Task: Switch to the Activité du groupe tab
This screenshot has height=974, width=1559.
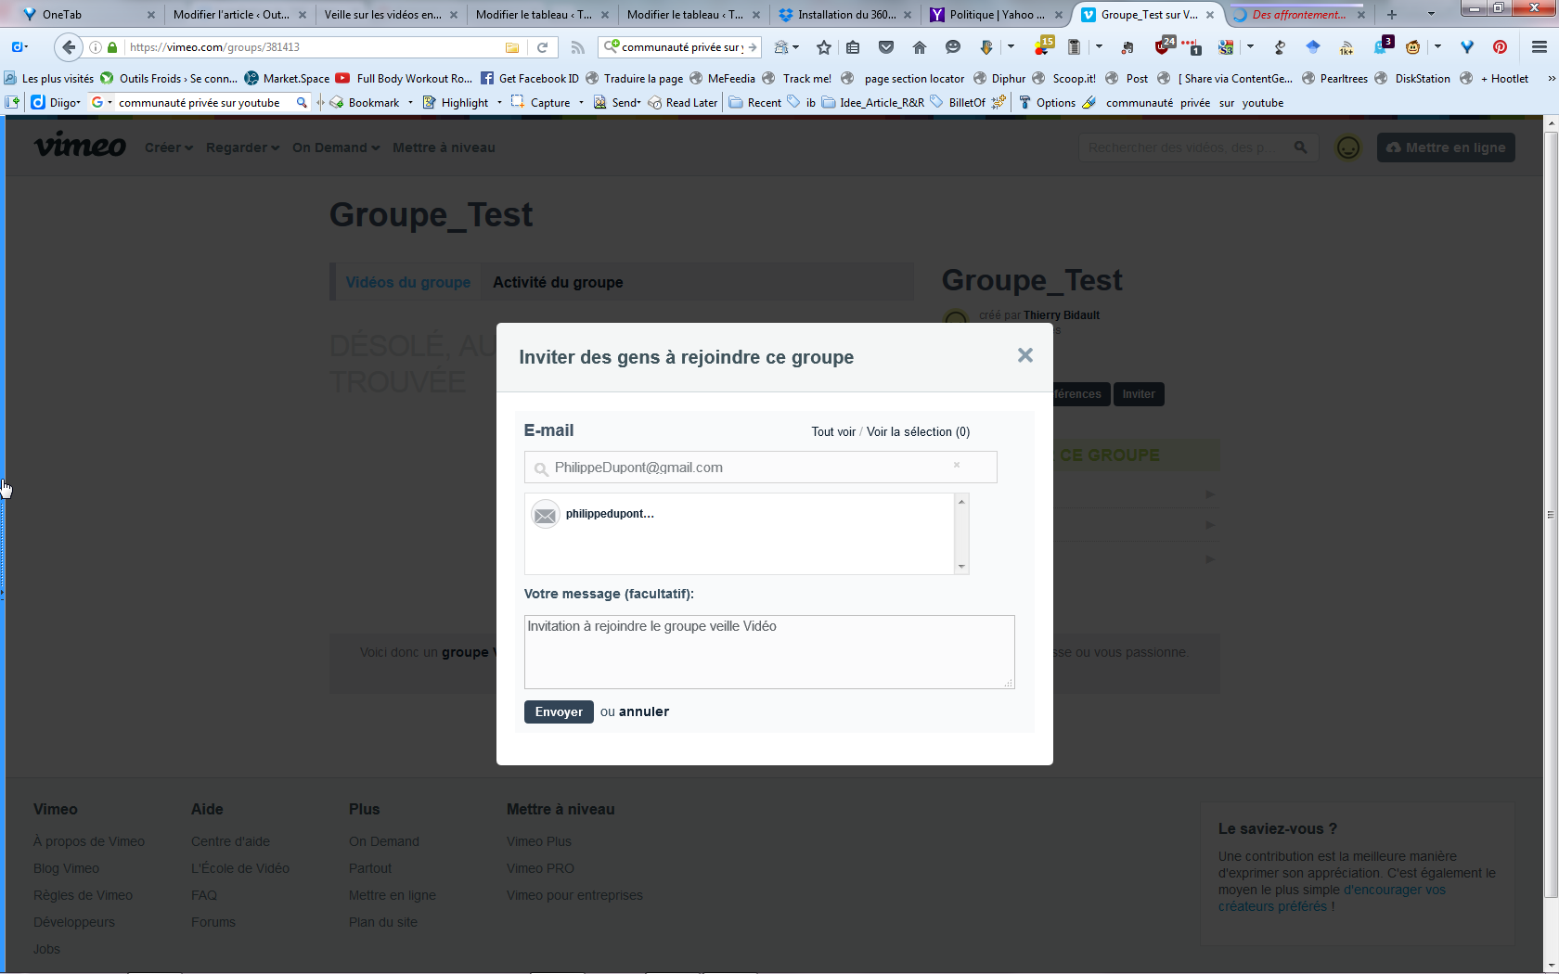Action: [558, 282]
